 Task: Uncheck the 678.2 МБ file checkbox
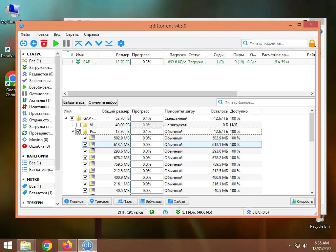(x=85, y=158)
